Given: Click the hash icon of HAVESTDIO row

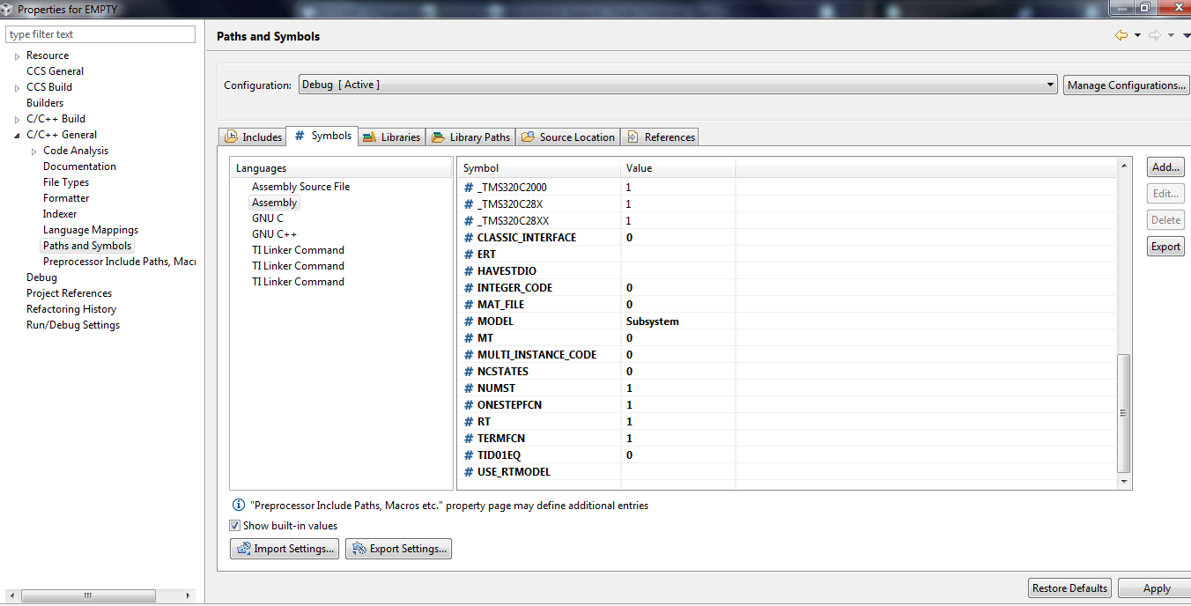Looking at the screenshot, I should tap(469, 271).
